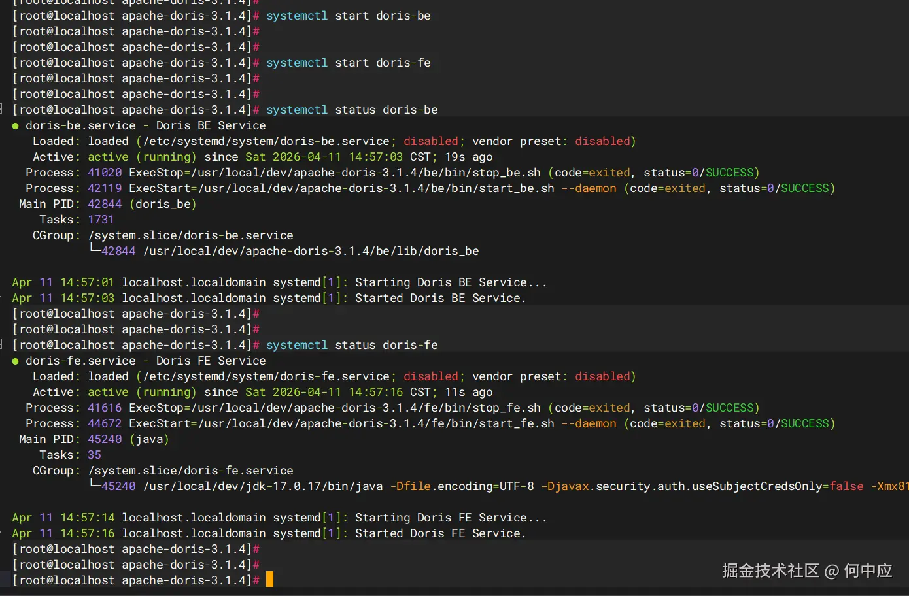
Task: Select the "systemctl status doris-be" command text
Action: (x=352, y=110)
